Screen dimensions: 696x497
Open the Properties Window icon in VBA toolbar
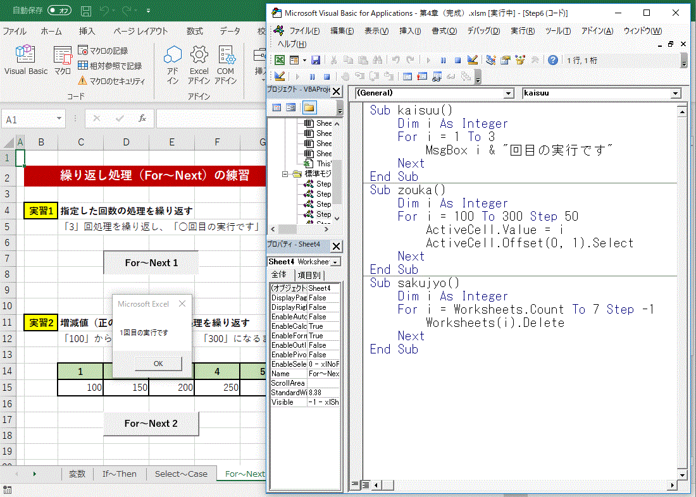tap(505, 60)
